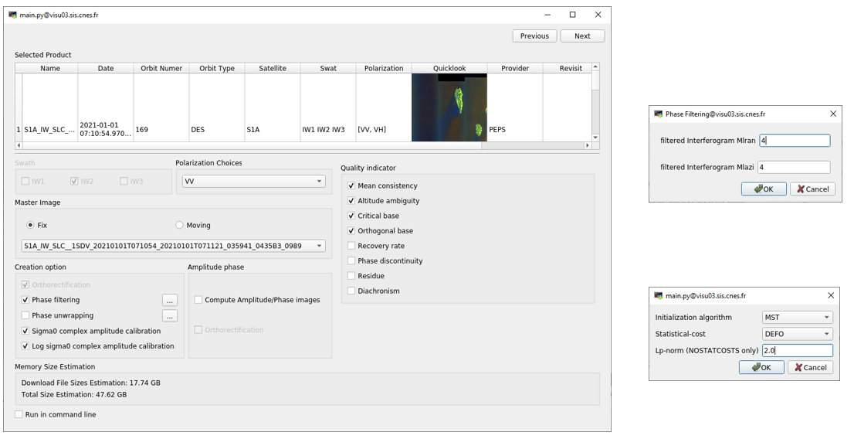Viewport: 854px width, 439px height.
Task: Click product table horizontal scroll left arrow
Action: (19, 145)
